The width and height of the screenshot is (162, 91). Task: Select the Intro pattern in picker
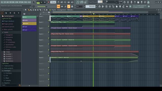[x=29, y=17]
